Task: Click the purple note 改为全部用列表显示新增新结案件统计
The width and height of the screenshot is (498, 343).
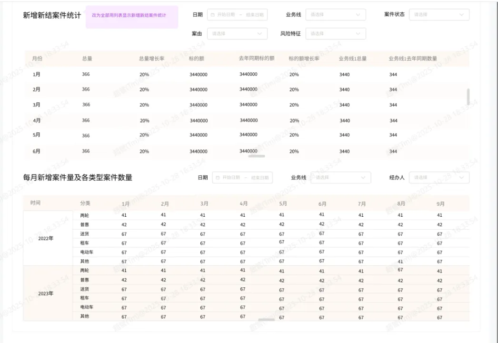Action: 132,16
